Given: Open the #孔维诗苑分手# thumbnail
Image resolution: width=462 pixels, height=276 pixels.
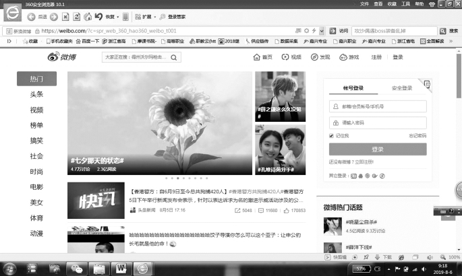Looking at the screenshot, I should [280, 149].
